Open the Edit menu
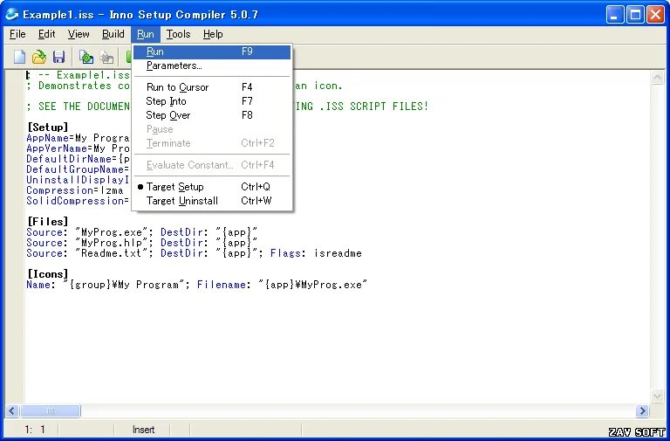 coord(46,34)
